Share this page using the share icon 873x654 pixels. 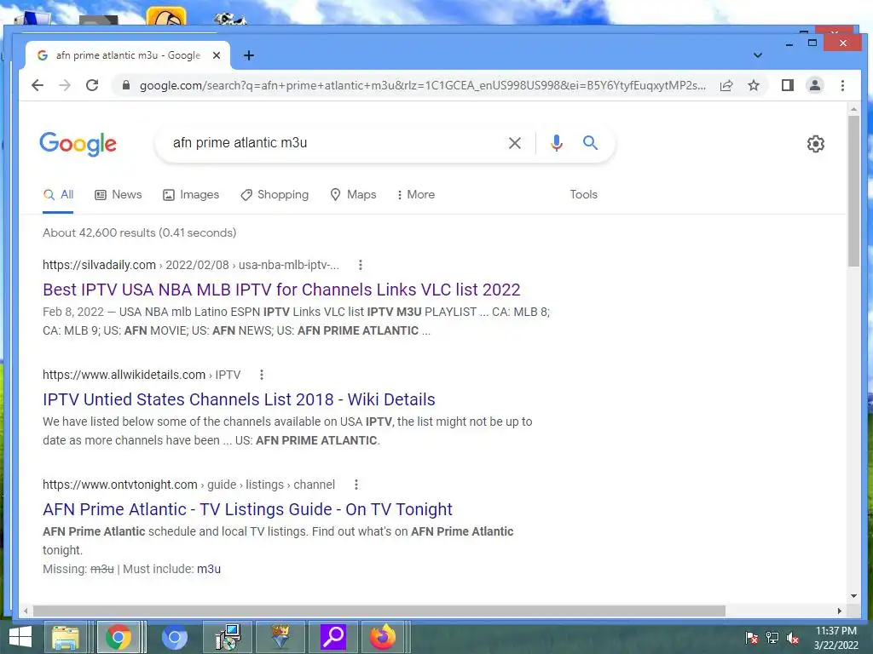point(726,85)
